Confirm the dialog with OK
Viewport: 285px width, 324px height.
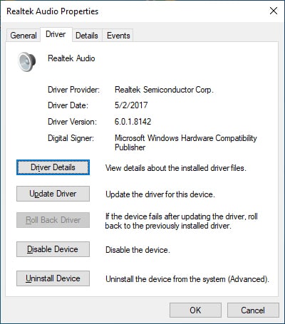pyautogui.click(x=195, y=310)
